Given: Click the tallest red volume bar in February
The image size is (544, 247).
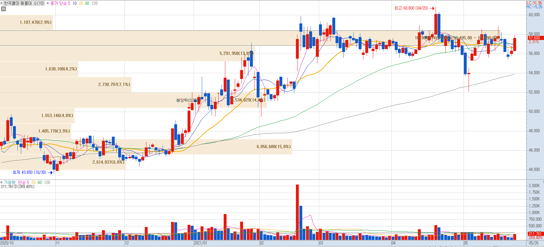Looking at the screenshot, I should [297, 212].
